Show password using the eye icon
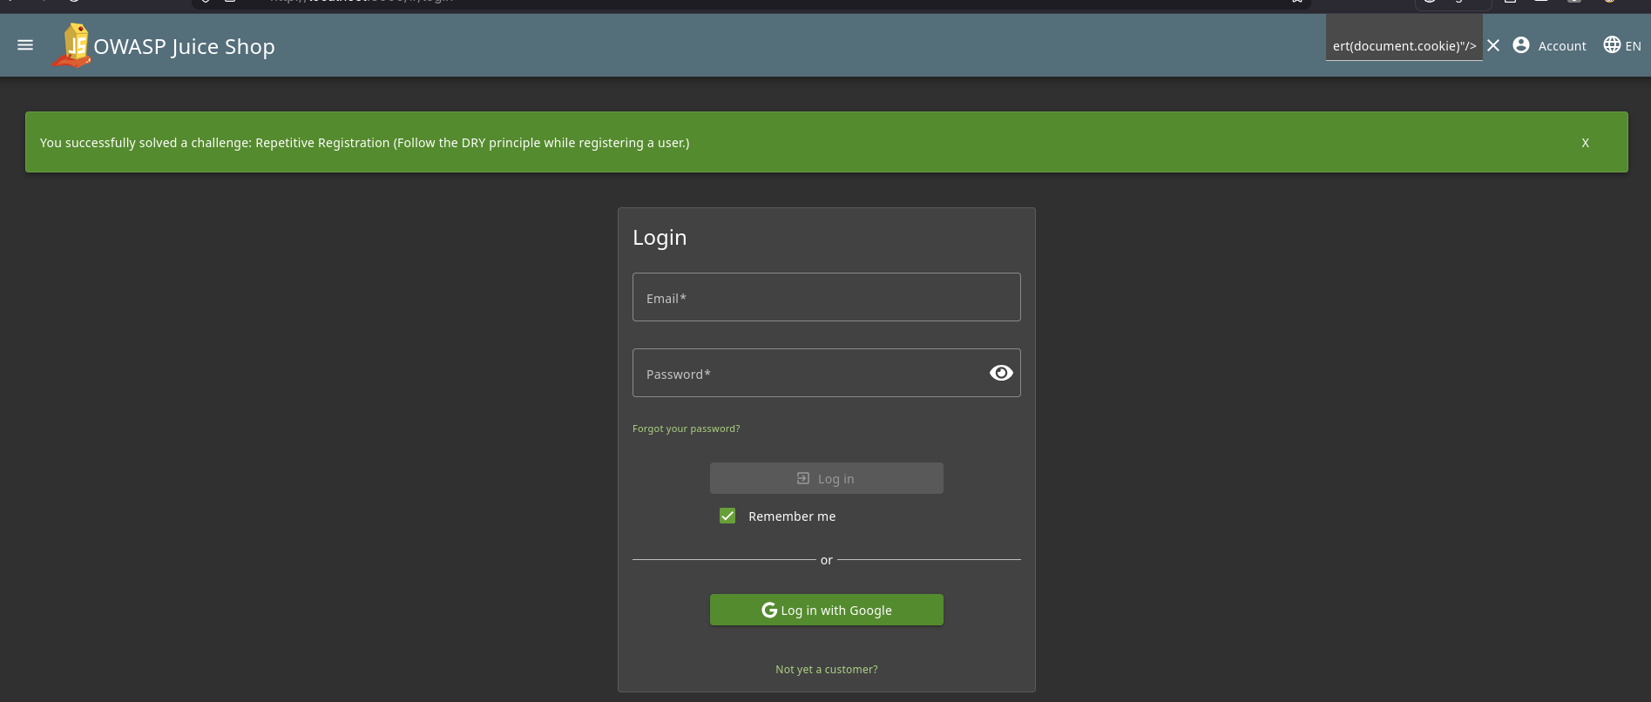 pyautogui.click(x=1001, y=373)
